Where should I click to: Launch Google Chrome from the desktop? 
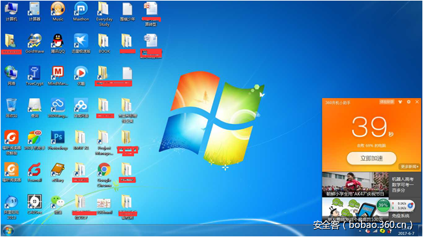click(104, 175)
